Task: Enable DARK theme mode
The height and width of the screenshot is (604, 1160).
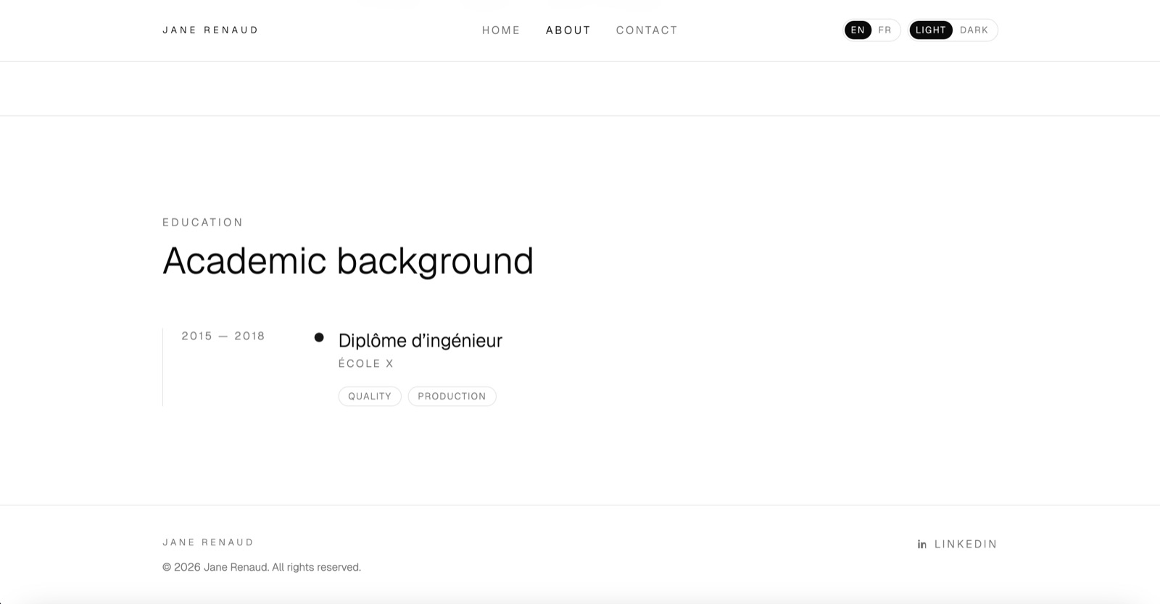Action: click(x=974, y=30)
